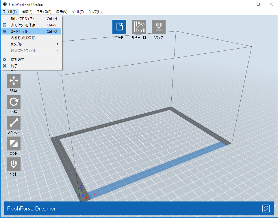The height and width of the screenshot is (218, 278).
Task: Expand the 最近使ったファイル submenu arrow
Action: click(58, 50)
